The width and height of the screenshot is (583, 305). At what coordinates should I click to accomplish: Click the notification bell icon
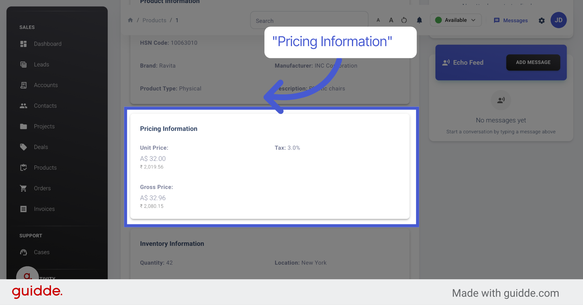coord(419,20)
